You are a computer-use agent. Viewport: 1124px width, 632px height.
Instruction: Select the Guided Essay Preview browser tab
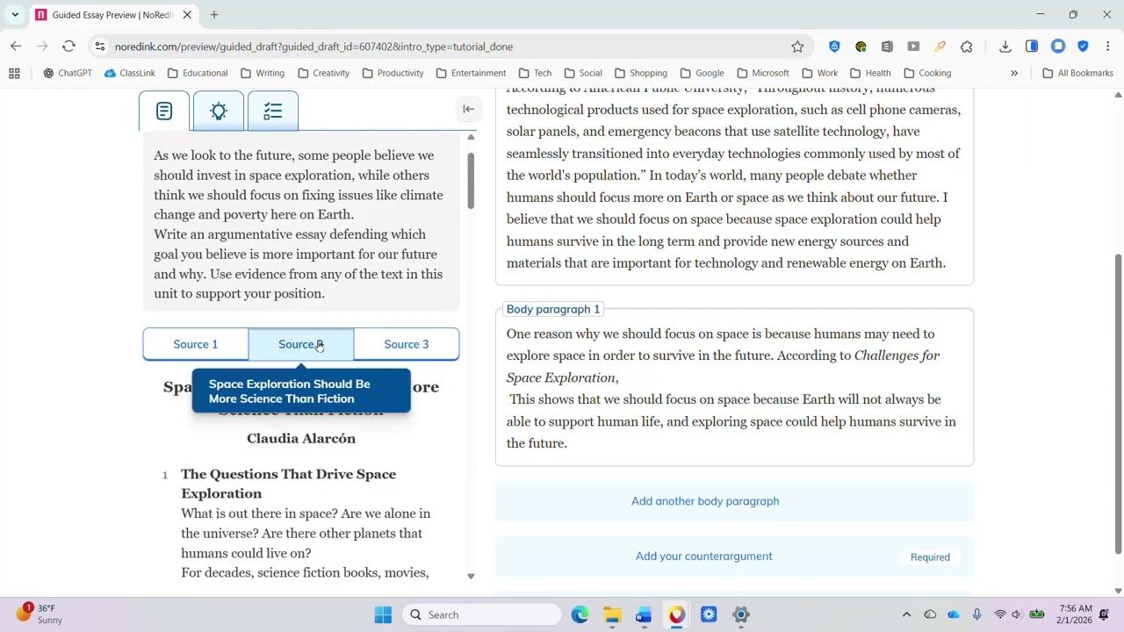(x=112, y=15)
